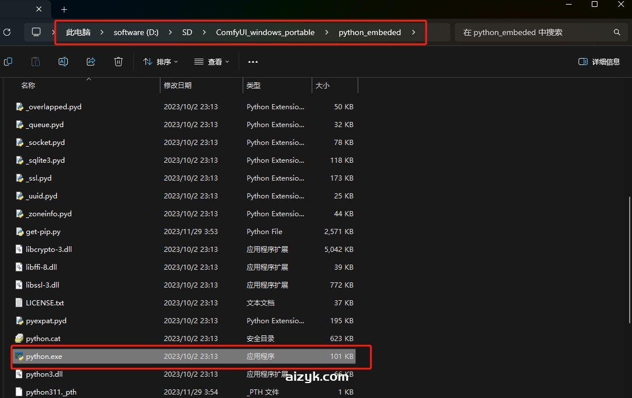Image resolution: width=632 pixels, height=398 pixels.
Task: Expand the breadcrumb chevron after python_embedded
Action: click(x=413, y=32)
